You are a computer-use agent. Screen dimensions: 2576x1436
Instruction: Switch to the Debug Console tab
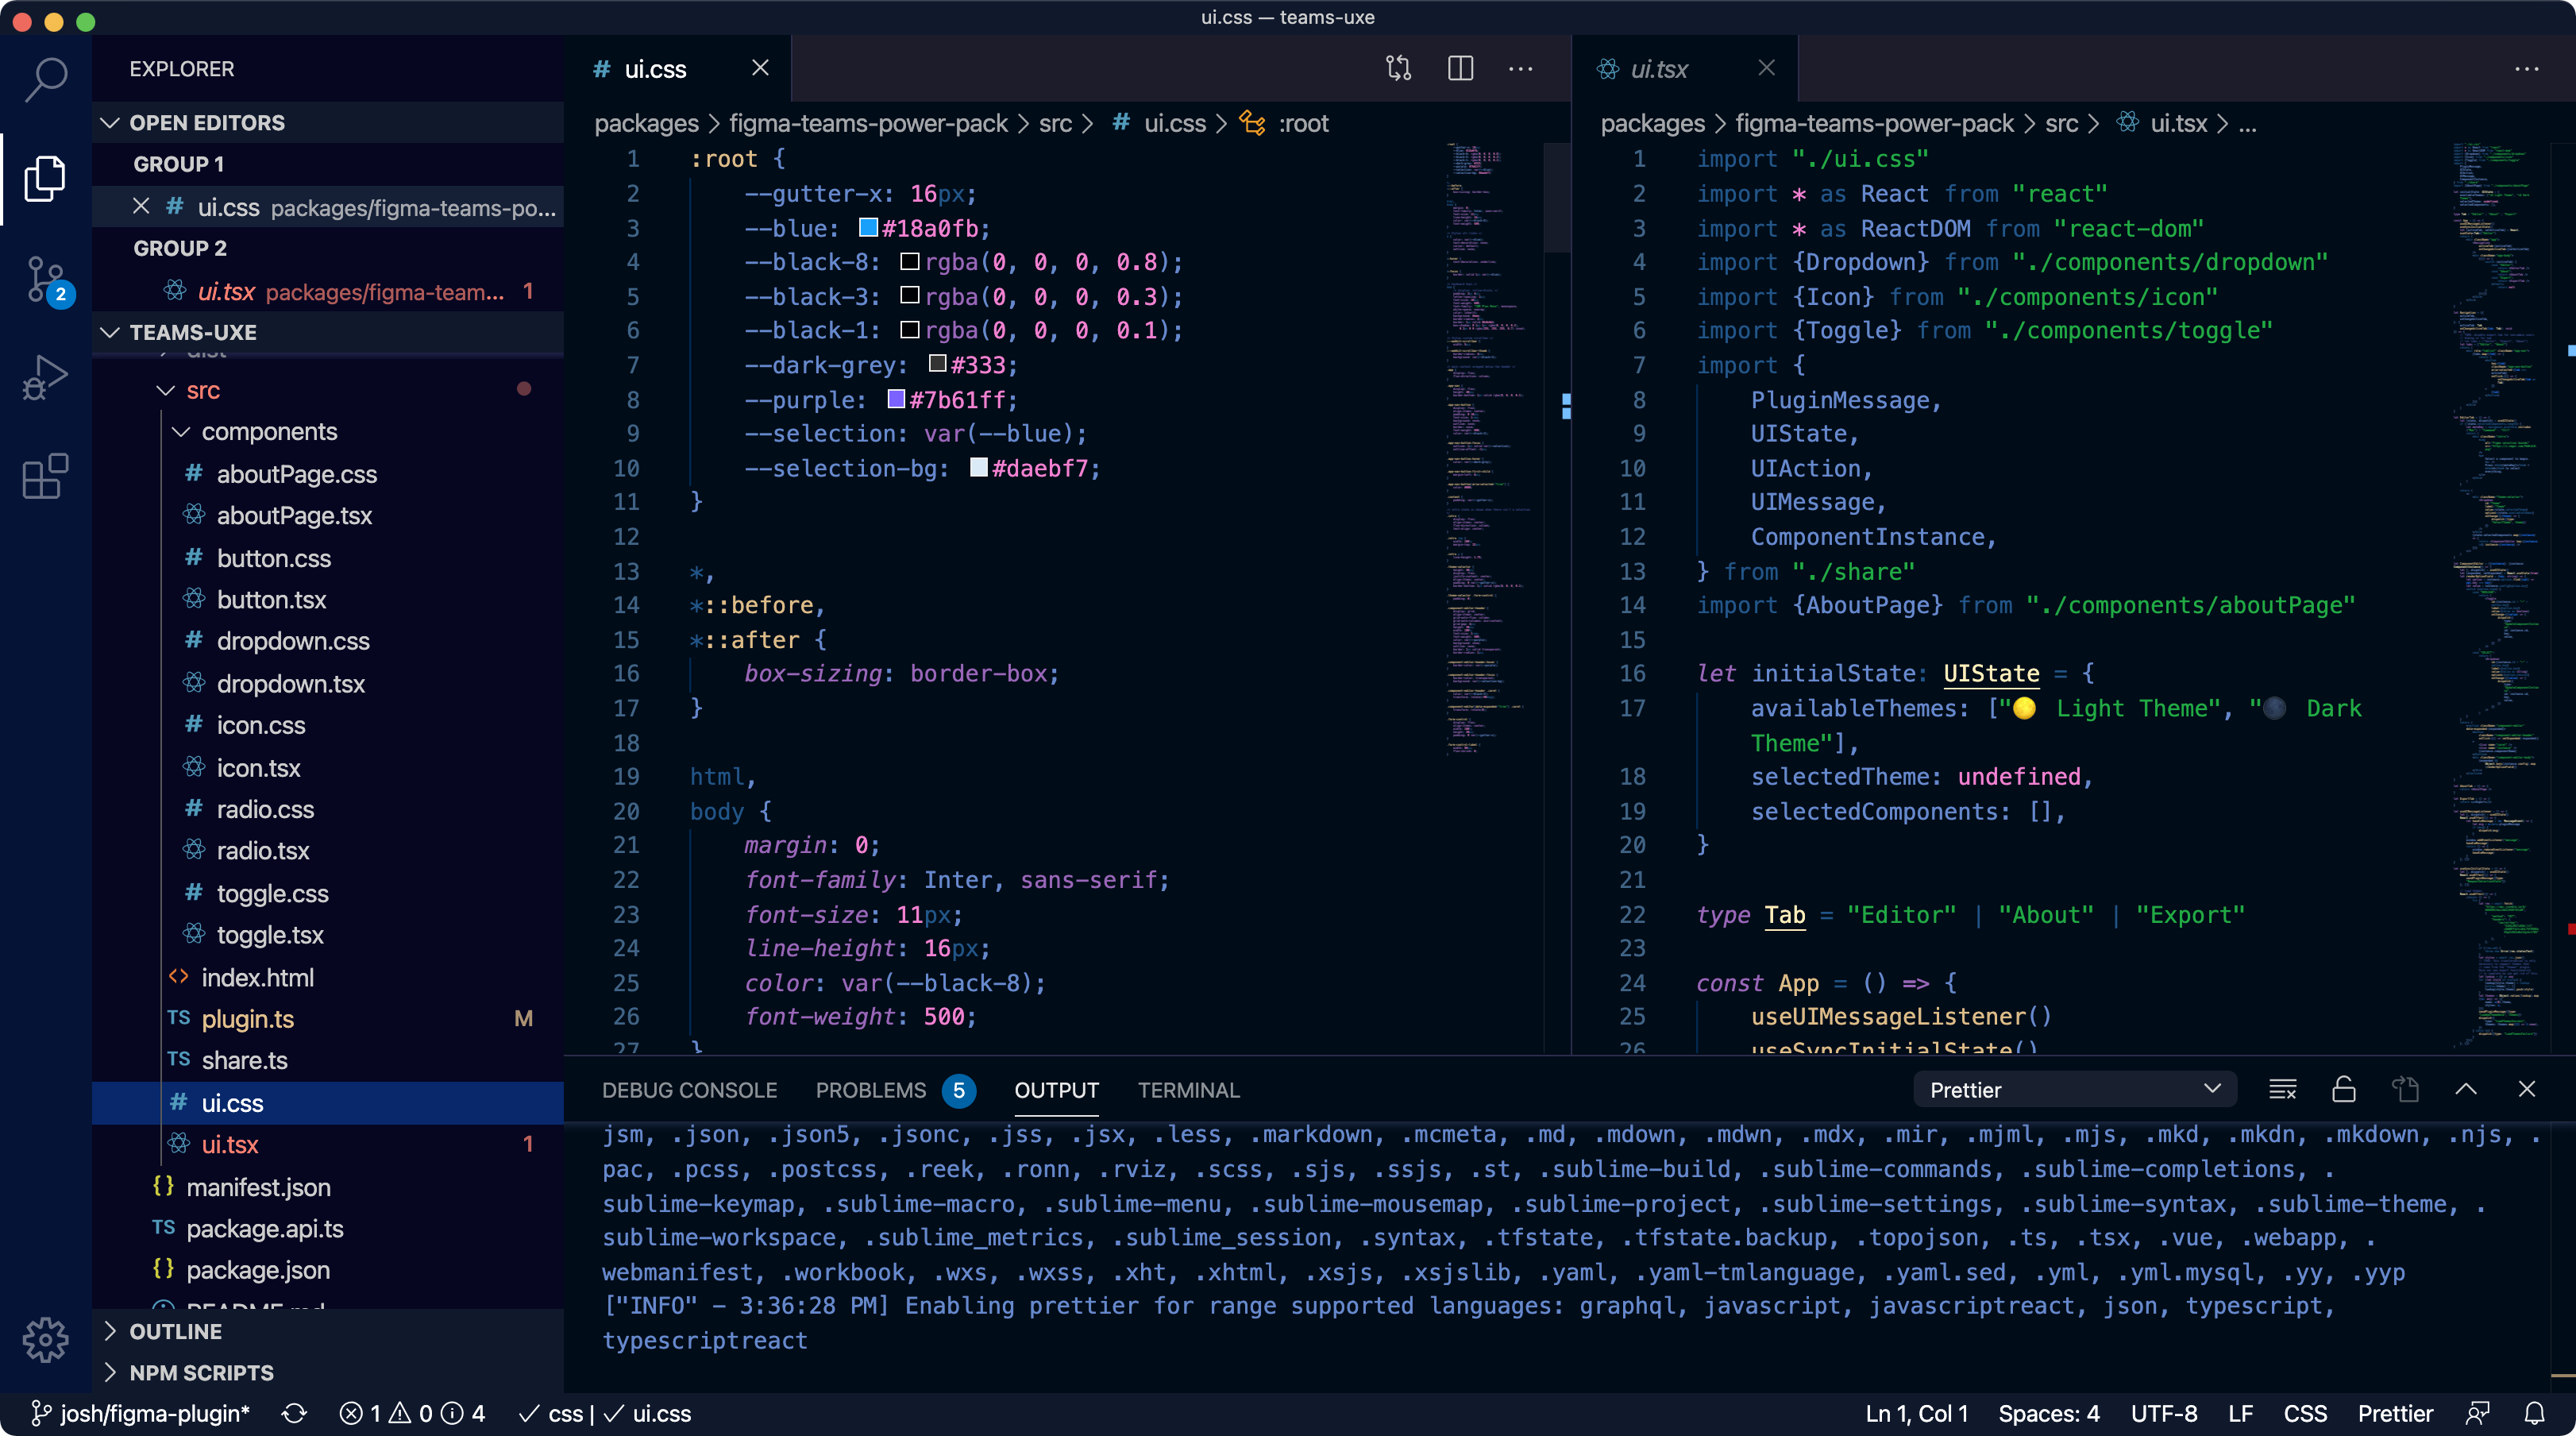[x=689, y=1090]
